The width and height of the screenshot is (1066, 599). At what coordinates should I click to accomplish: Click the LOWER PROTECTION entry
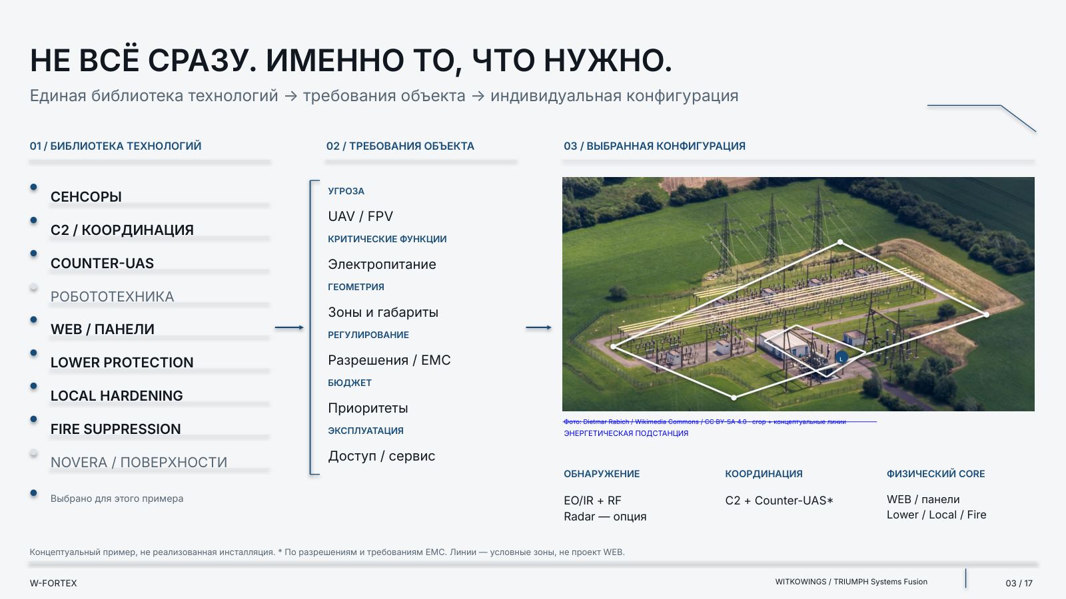[122, 363]
